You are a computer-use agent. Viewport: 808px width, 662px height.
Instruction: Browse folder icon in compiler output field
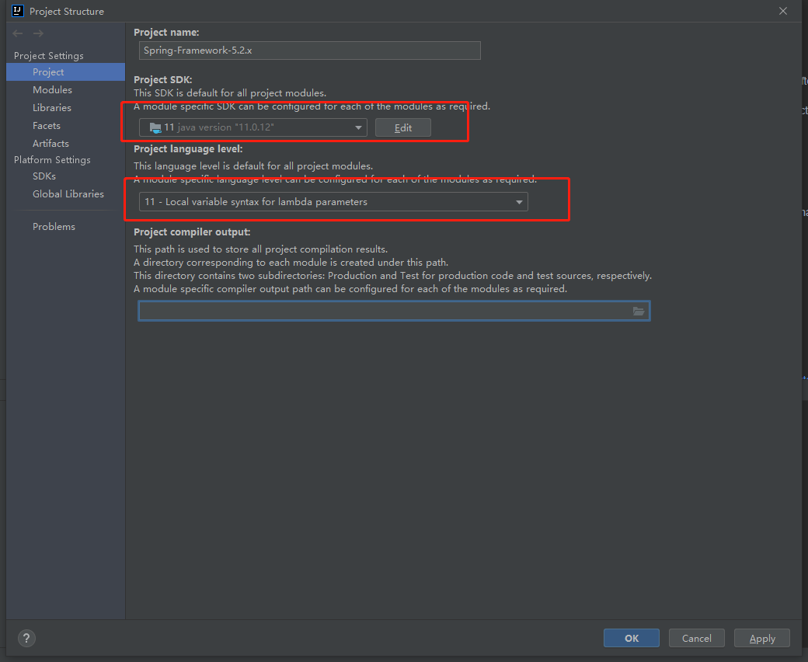[639, 311]
